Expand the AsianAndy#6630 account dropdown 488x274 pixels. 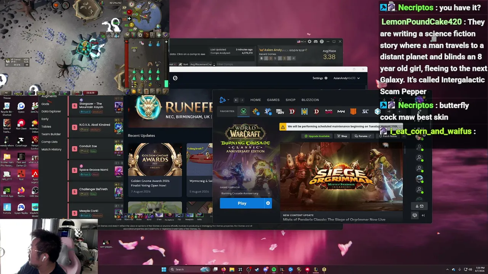(x=347, y=78)
